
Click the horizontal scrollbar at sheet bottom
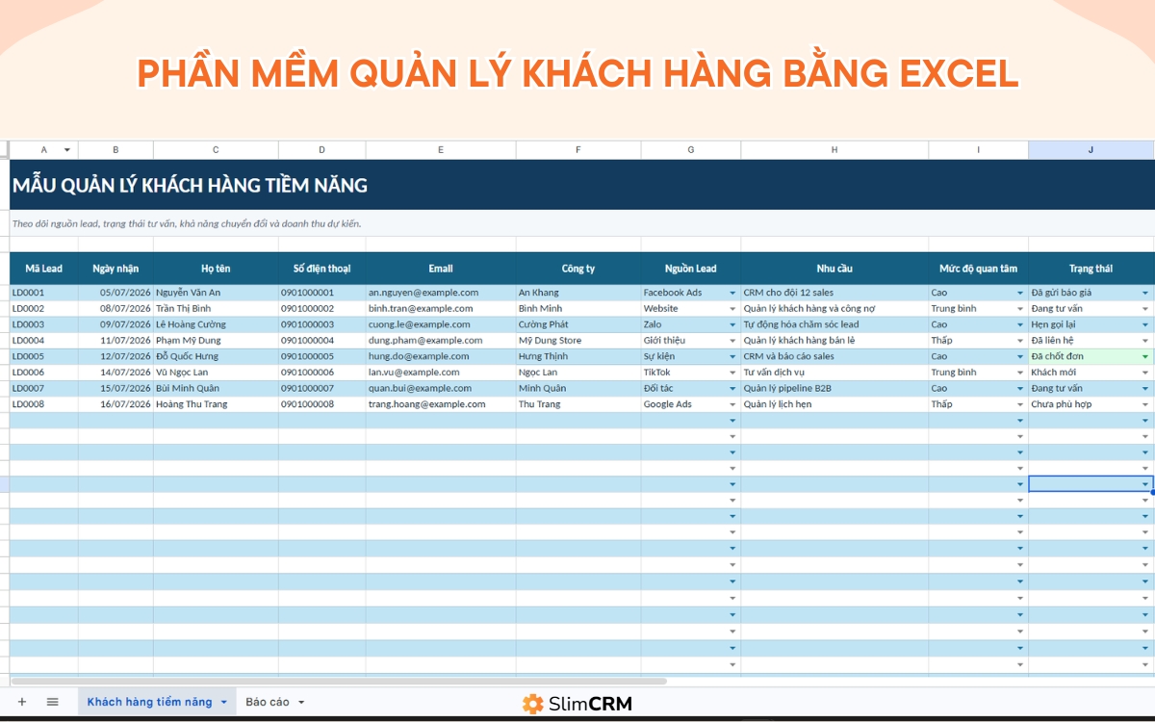click(x=339, y=681)
